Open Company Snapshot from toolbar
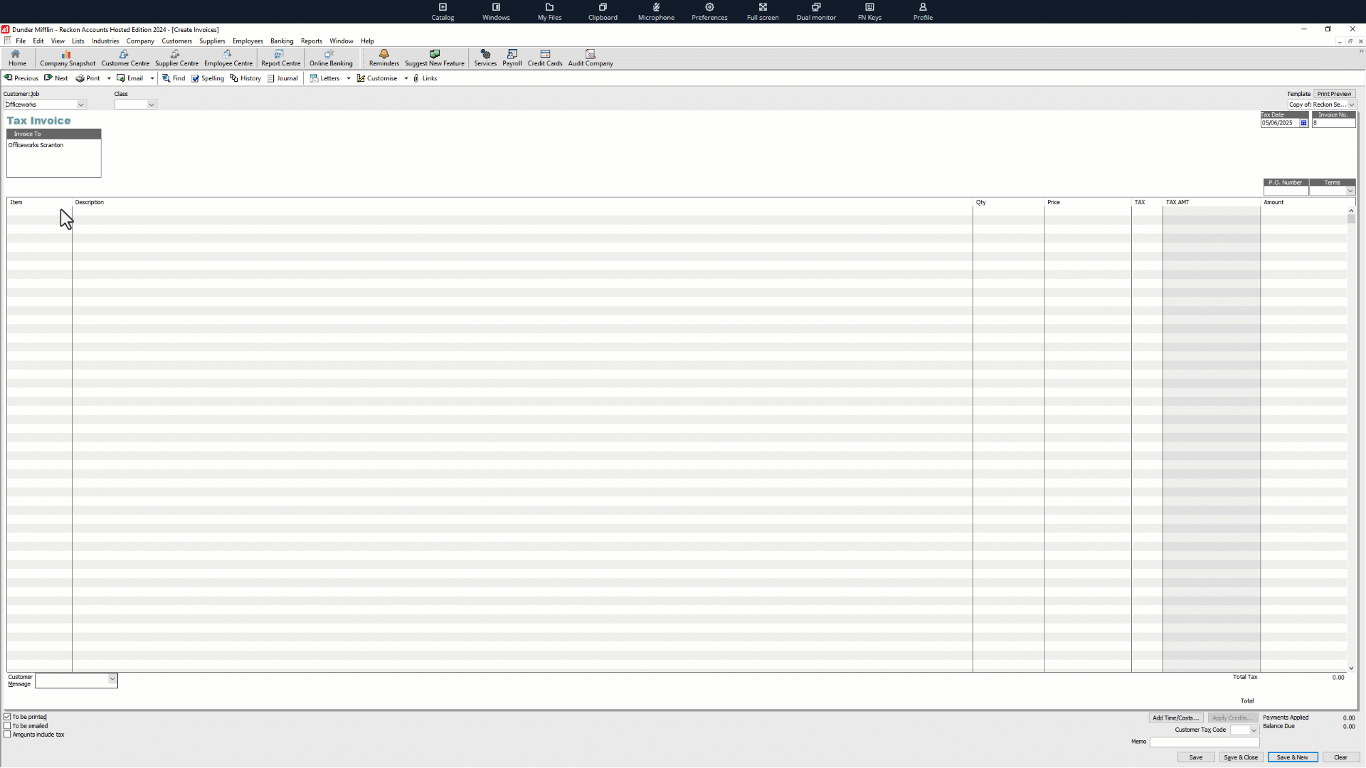 coord(67,58)
